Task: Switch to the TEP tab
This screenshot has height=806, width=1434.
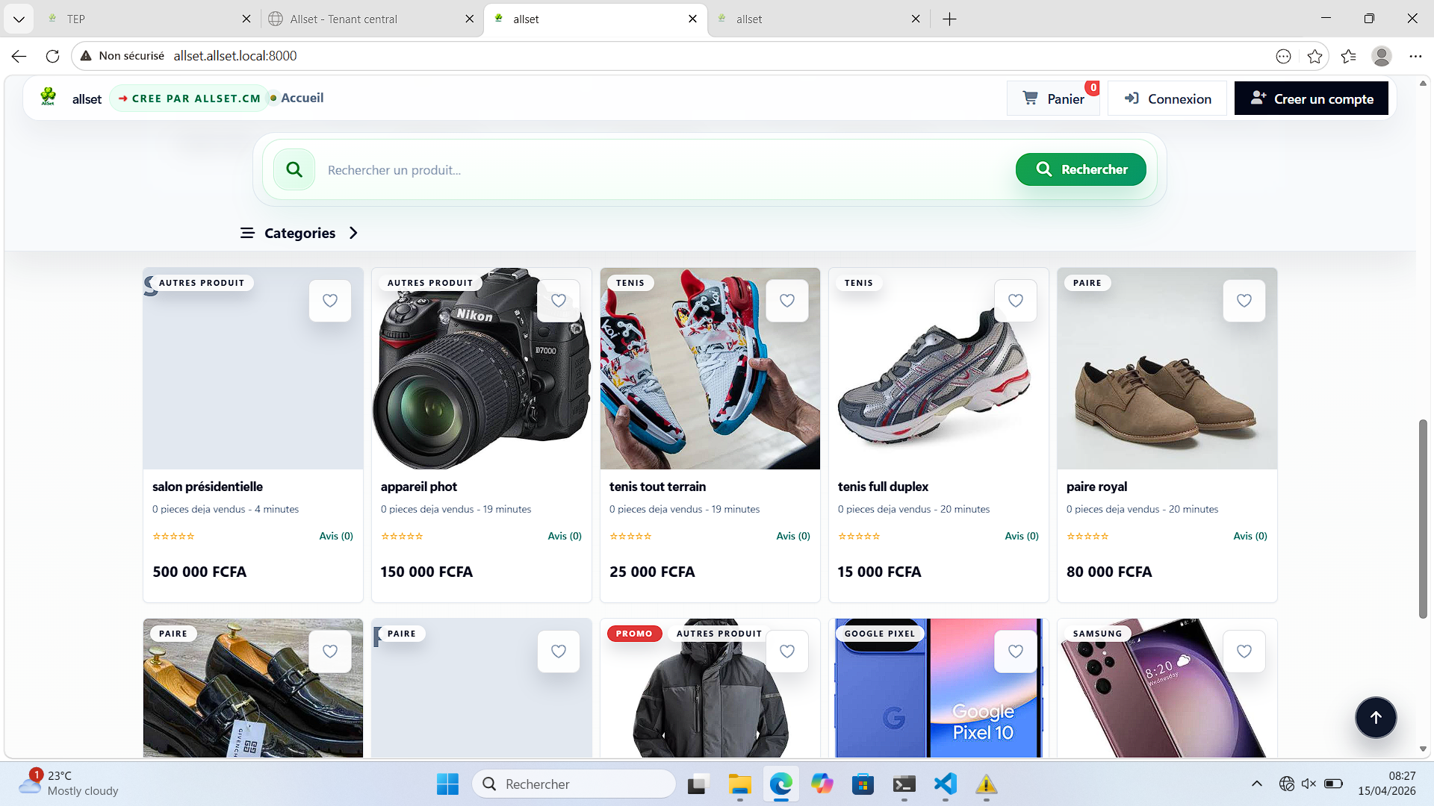Action: point(148,19)
